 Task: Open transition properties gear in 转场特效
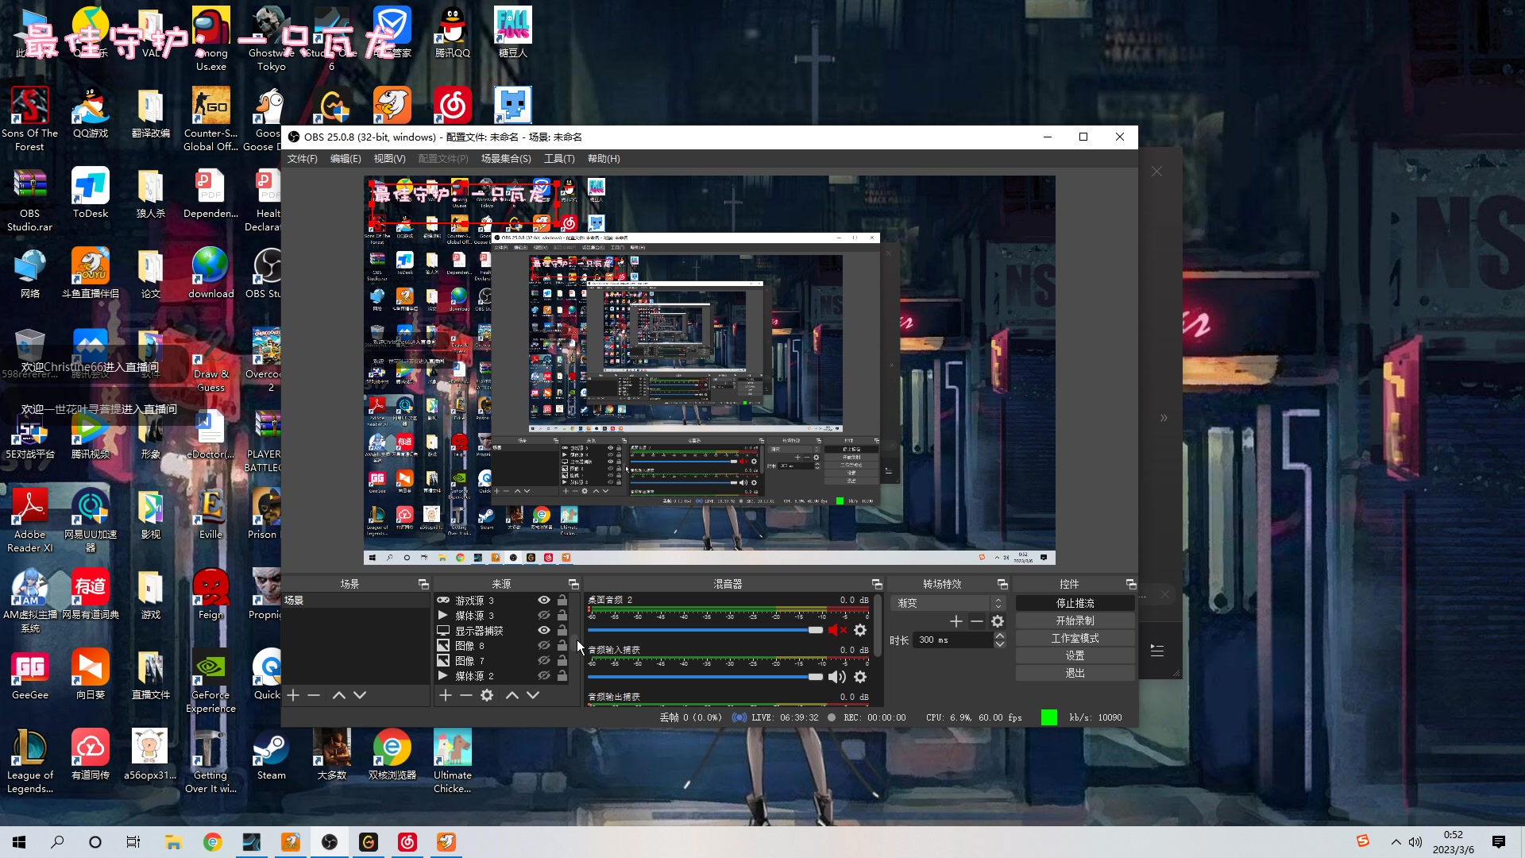coord(998,621)
